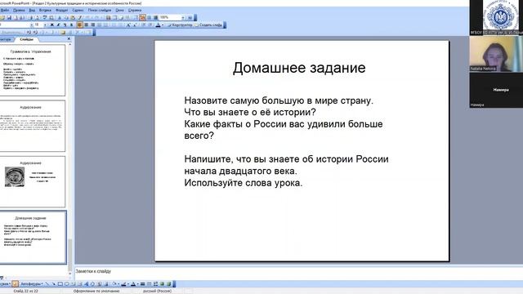The image size is (523, 294).
Task: Click the font color A swatch in the formatting toolbar
Action: pos(158,24)
